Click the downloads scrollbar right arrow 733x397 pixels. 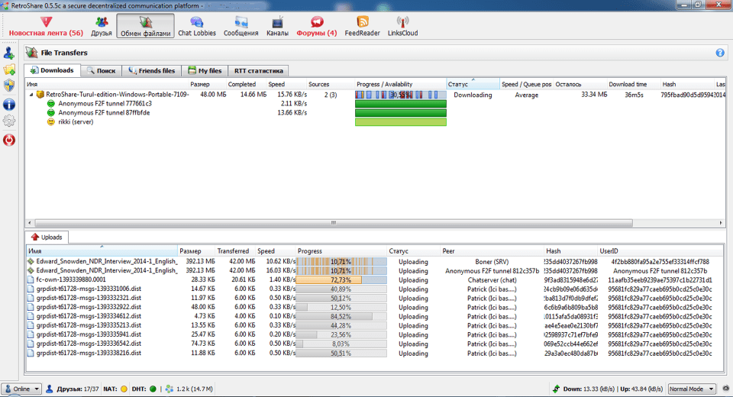point(721,223)
